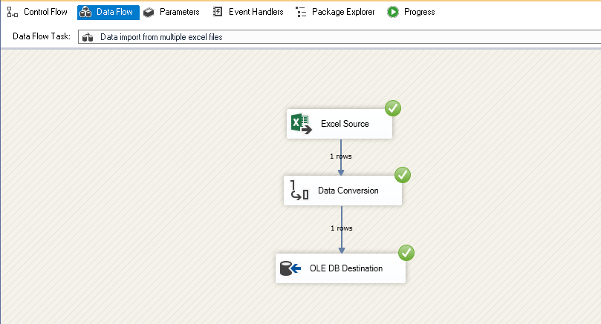
Task: Click the Data Conversion component icon
Action: [x=300, y=191]
